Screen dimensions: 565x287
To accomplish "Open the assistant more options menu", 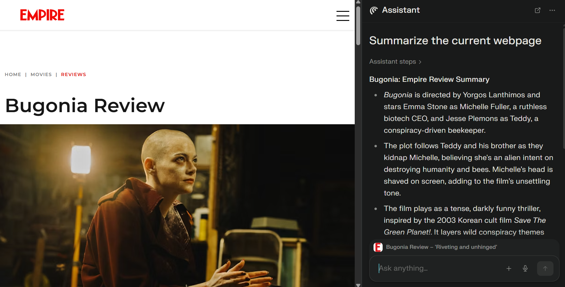I will pyautogui.click(x=552, y=10).
